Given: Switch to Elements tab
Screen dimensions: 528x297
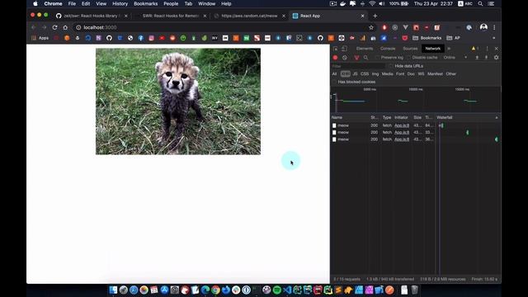Looking at the screenshot, I should pos(365,49).
